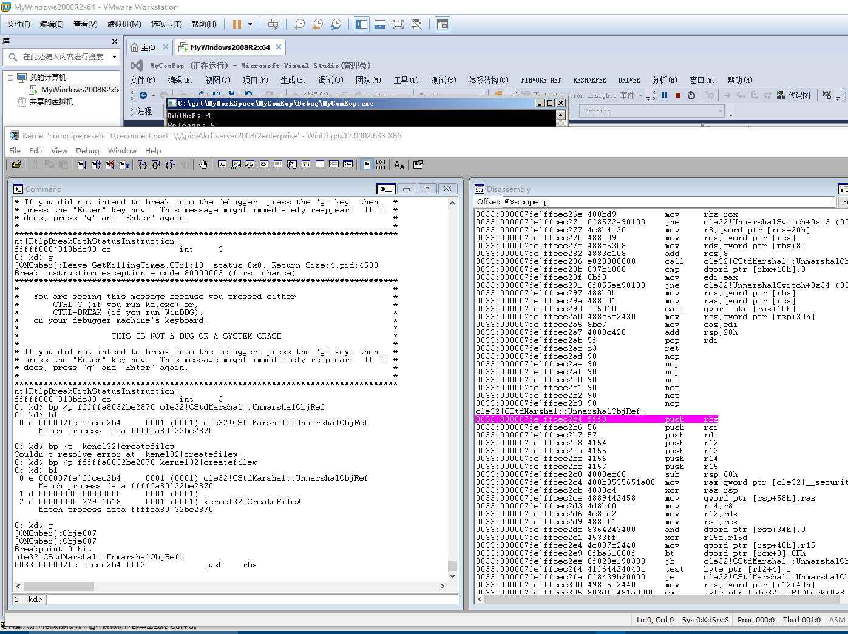Screen dimensions: 848x634
Task: Open the Call Stack window toolbar icon
Action: click(x=292, y=164)
